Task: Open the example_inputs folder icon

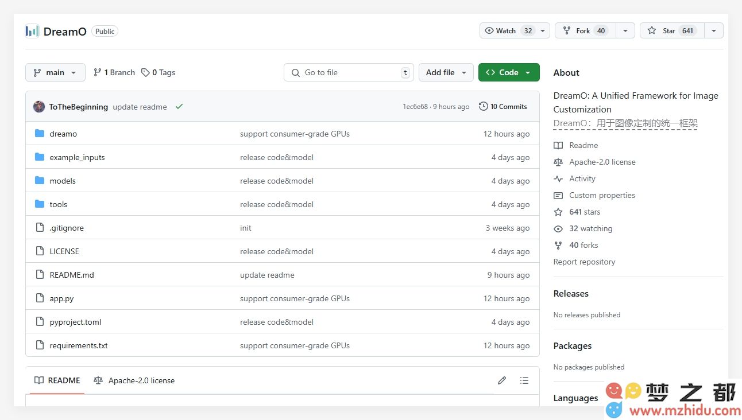Action: tap(40, 157)
